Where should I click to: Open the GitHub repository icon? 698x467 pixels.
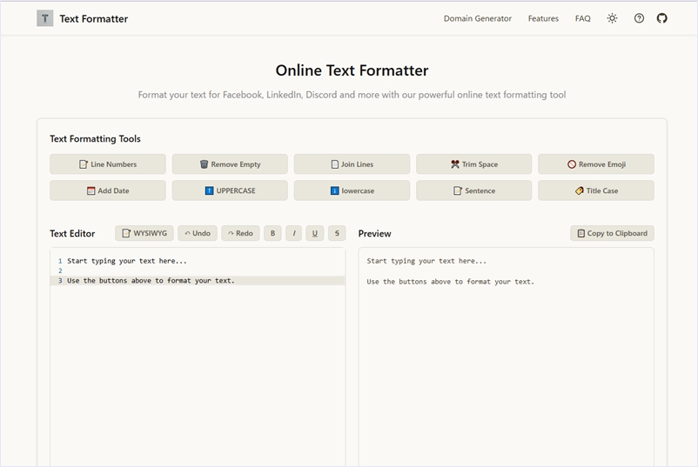tap(661, 18)
